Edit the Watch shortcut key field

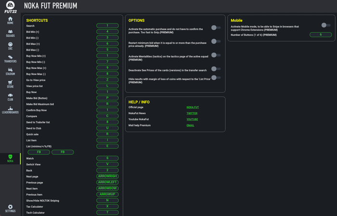tap(107, 158)
